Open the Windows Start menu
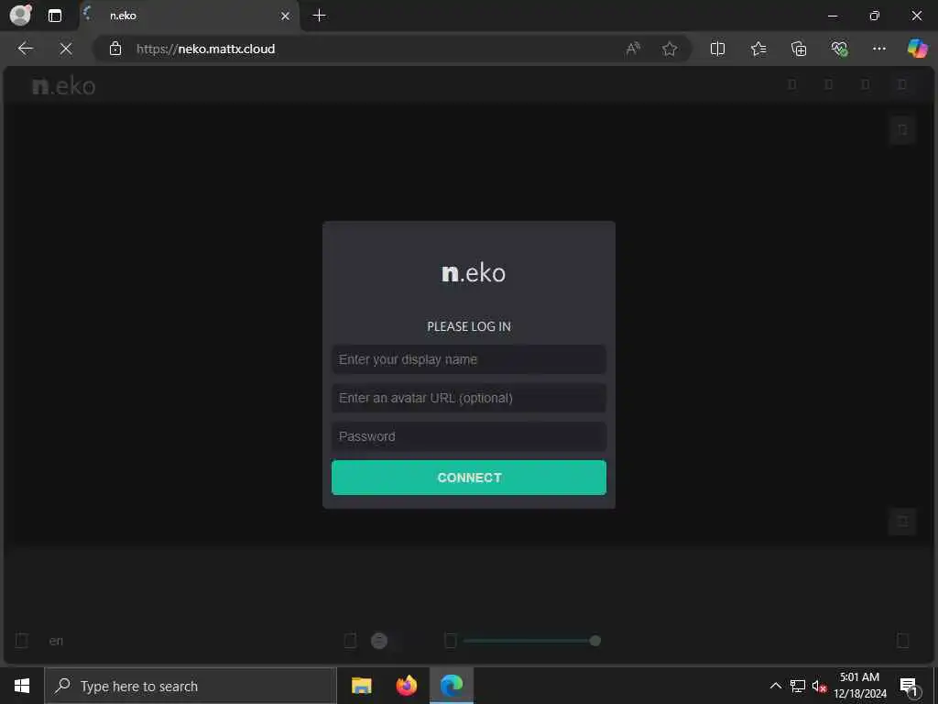Image resolution: width=938 pixels, height=704 pixels. point(22,686)
